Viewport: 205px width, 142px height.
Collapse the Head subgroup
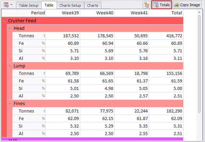click(x=10, y=29)
